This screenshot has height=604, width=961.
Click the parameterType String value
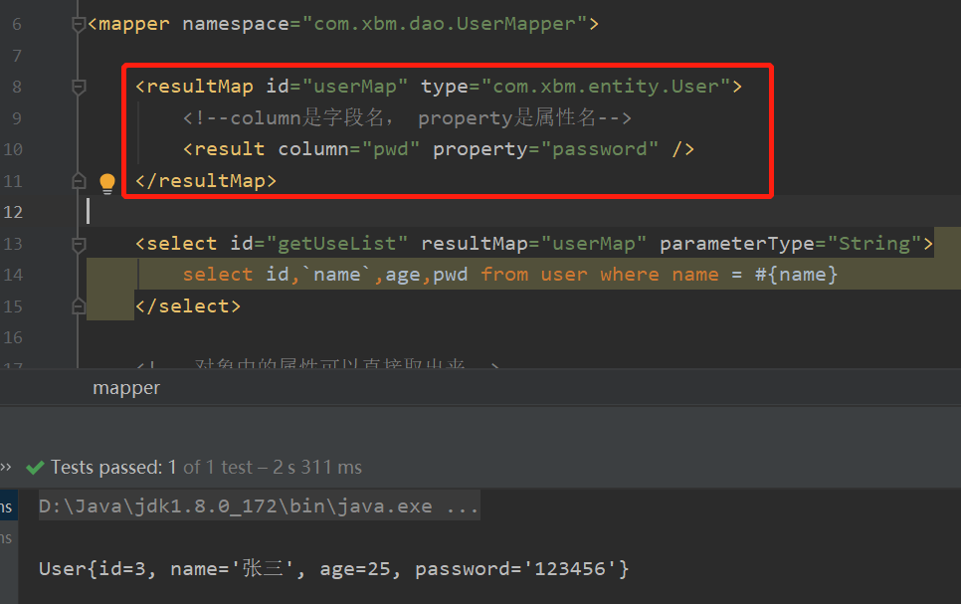[874, 244]
